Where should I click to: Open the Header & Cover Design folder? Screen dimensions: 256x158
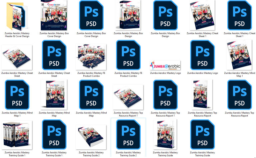(x=17, y=16)
